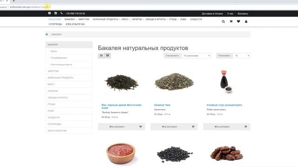Click the phone handset icon in the header
Viewport: 298px width, 167px height.
pos(61,13)
